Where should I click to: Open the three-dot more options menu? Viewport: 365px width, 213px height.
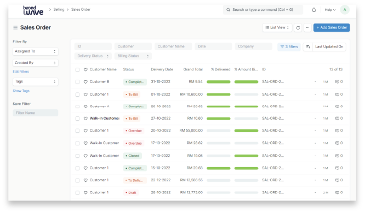pos(307,28)
